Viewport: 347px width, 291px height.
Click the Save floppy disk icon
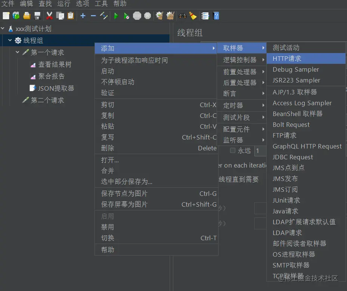point(37,16)
